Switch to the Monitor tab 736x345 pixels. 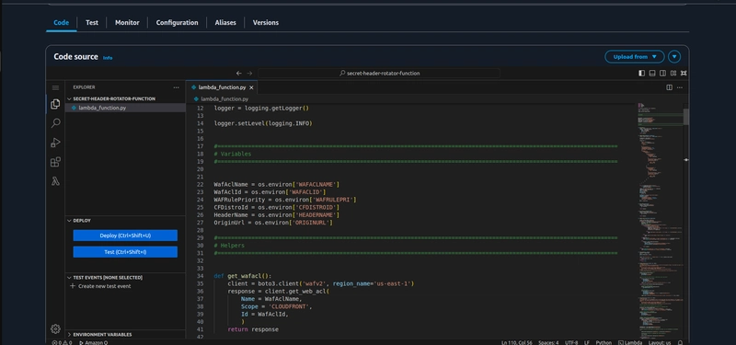127,22
